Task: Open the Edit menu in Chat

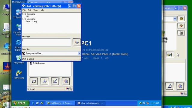Action: click(x=29, y=10)
